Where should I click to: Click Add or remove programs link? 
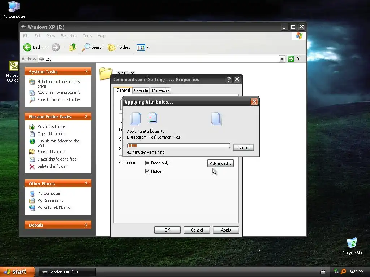coord(59,92)
